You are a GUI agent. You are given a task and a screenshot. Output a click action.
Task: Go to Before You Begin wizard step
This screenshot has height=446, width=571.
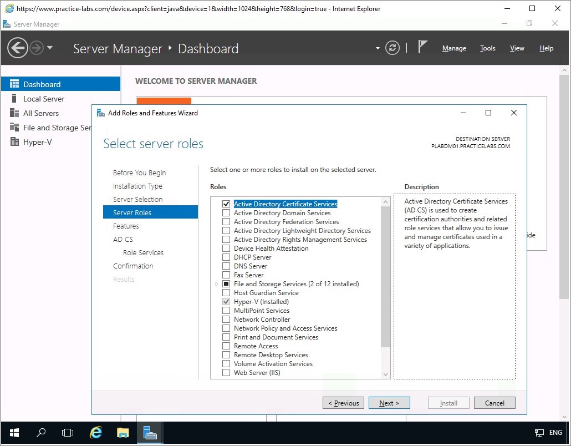(139, 173)
